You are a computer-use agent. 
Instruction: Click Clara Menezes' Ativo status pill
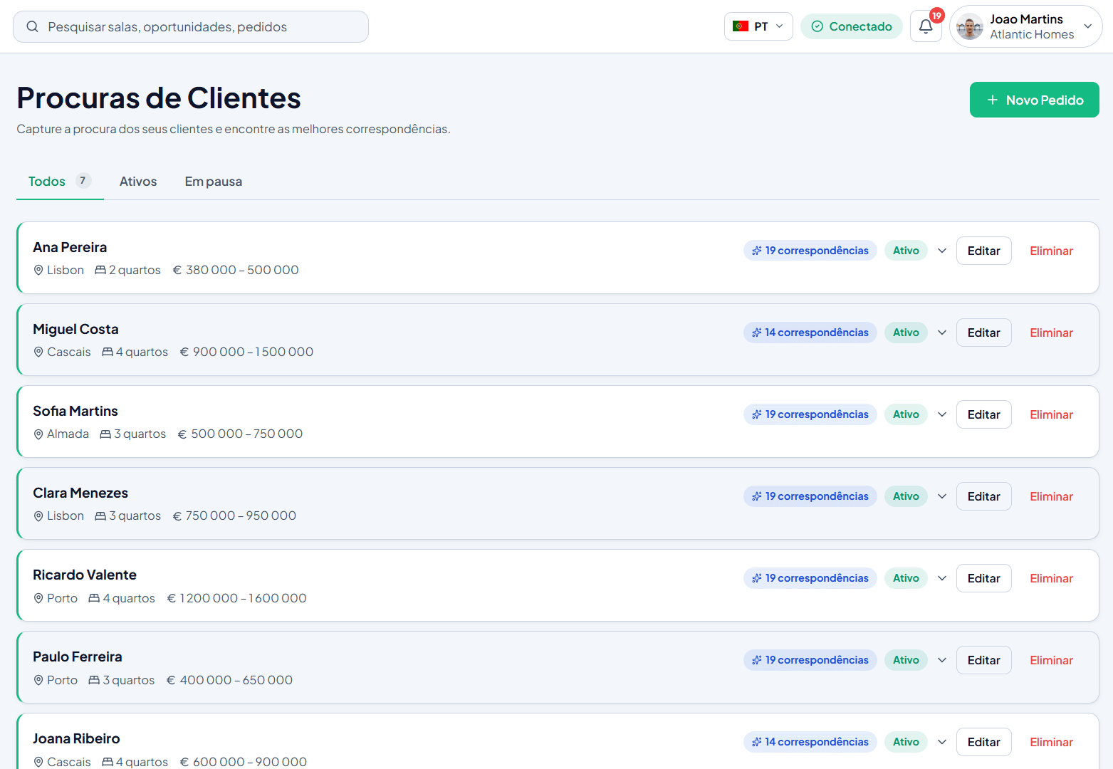(x=906, y=496)
